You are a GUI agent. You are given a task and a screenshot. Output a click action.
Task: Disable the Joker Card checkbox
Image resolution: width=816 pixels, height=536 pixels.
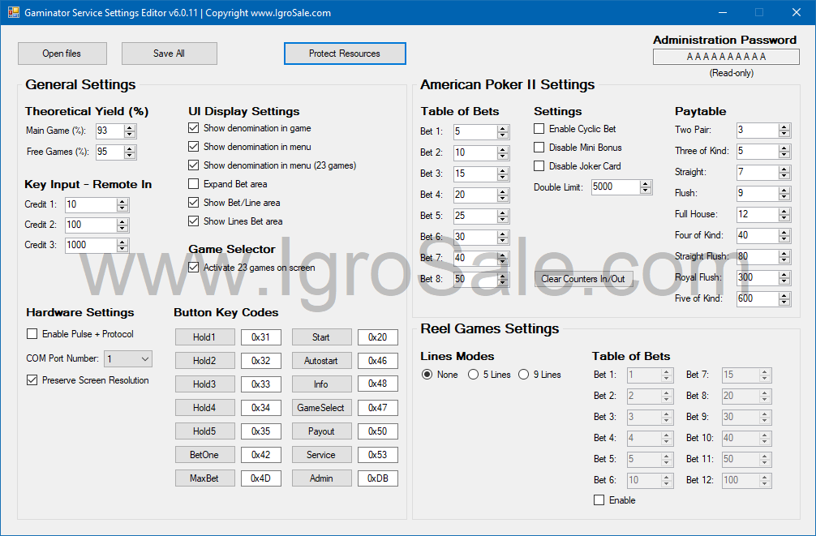tap(539, 166)
